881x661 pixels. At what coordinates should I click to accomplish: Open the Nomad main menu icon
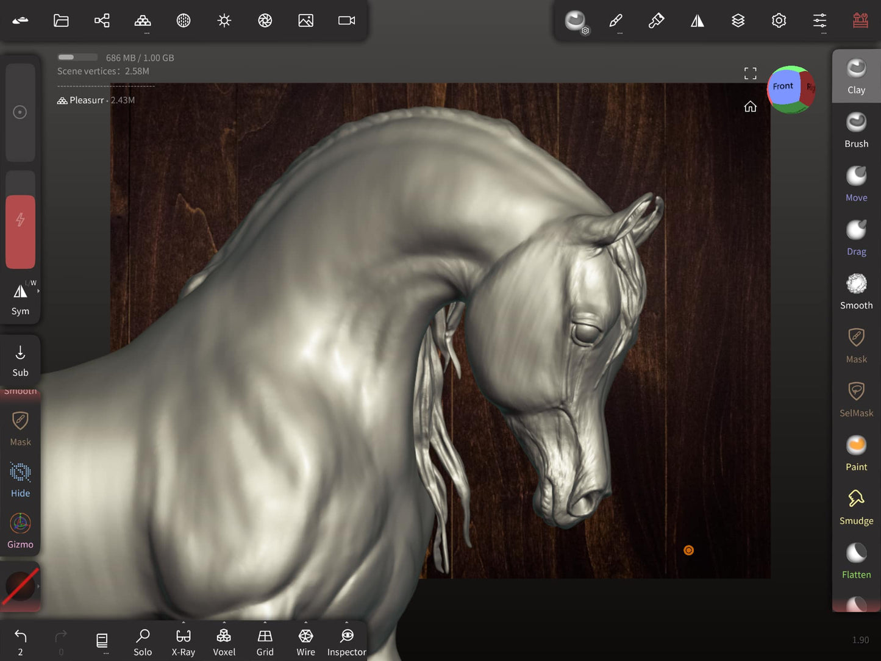(x=20, y=21)
